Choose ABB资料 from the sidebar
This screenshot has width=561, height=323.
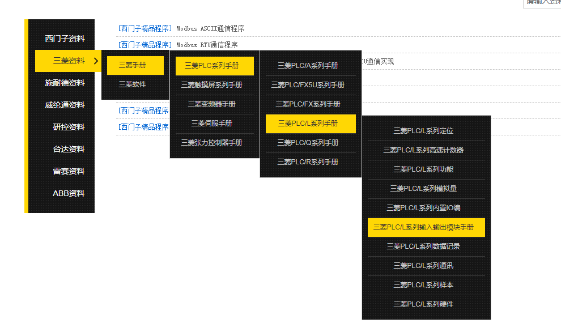pos(69,193)
